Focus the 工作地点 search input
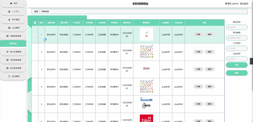The height and width of the screenshot is (122, 253). (237, 48)
